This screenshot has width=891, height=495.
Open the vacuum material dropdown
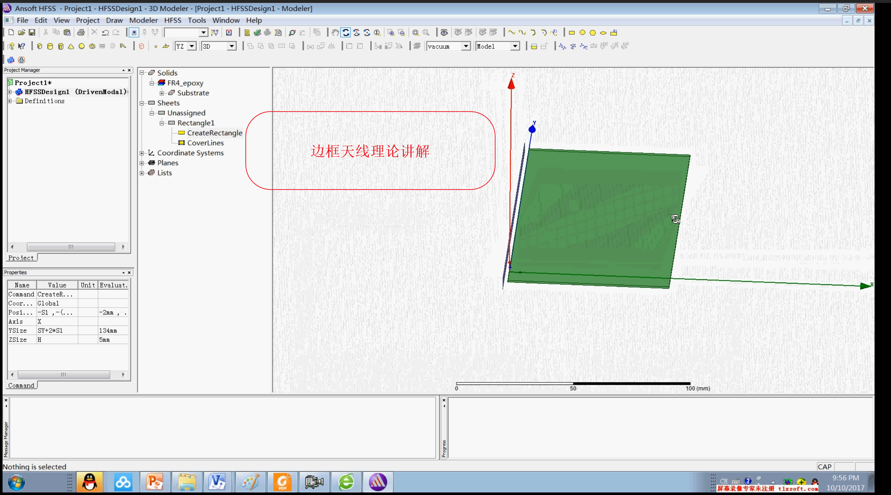click(466, 46)
